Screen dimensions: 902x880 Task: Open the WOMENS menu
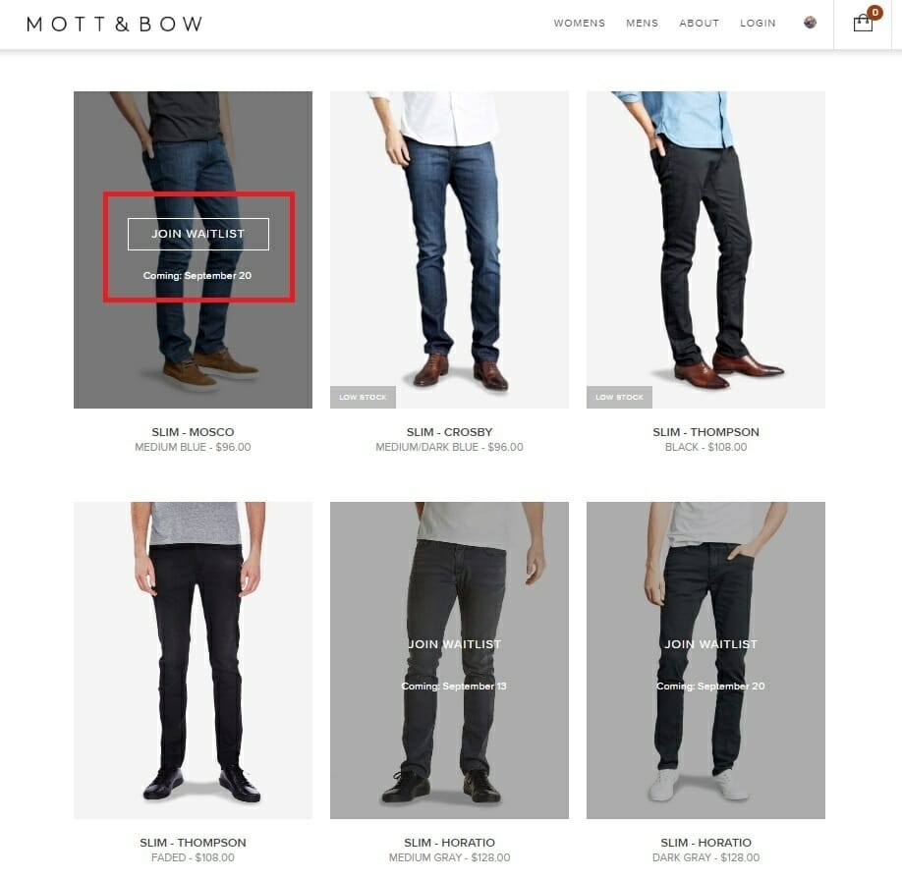point(580,23)
